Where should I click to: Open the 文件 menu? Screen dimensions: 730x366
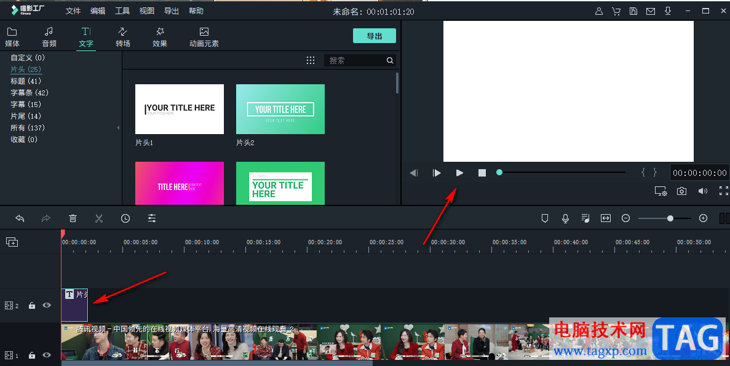73,10
